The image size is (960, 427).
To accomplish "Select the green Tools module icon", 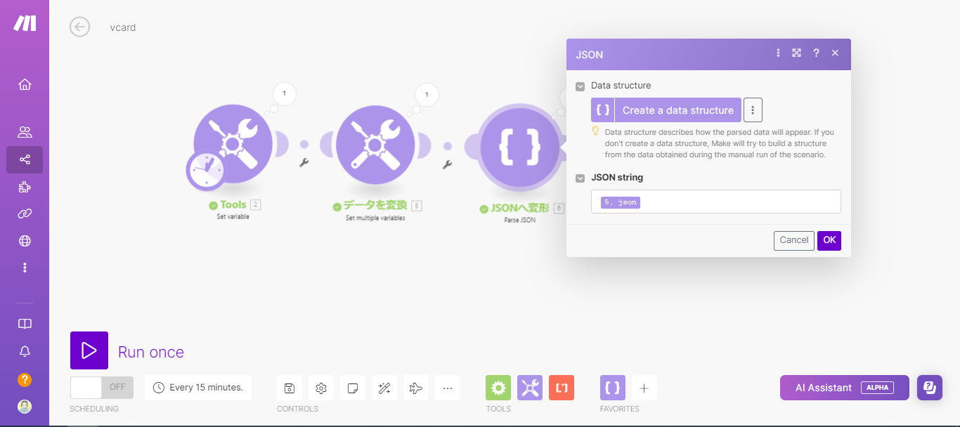I will pyautogui.click(x=498, y=387).
